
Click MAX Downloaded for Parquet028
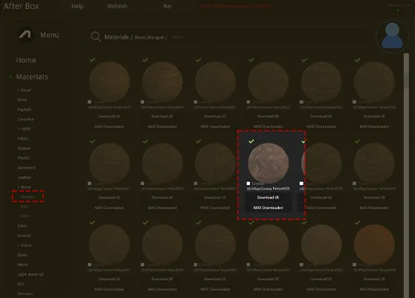268,207
